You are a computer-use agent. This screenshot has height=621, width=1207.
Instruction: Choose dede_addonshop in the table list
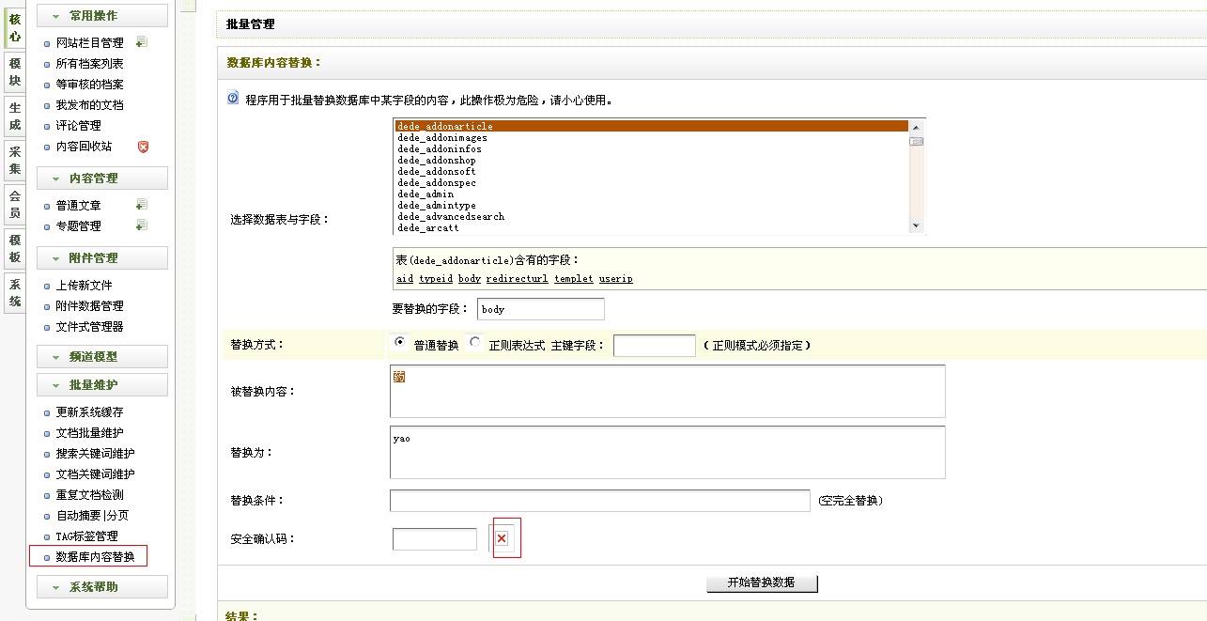pos(436,161)
